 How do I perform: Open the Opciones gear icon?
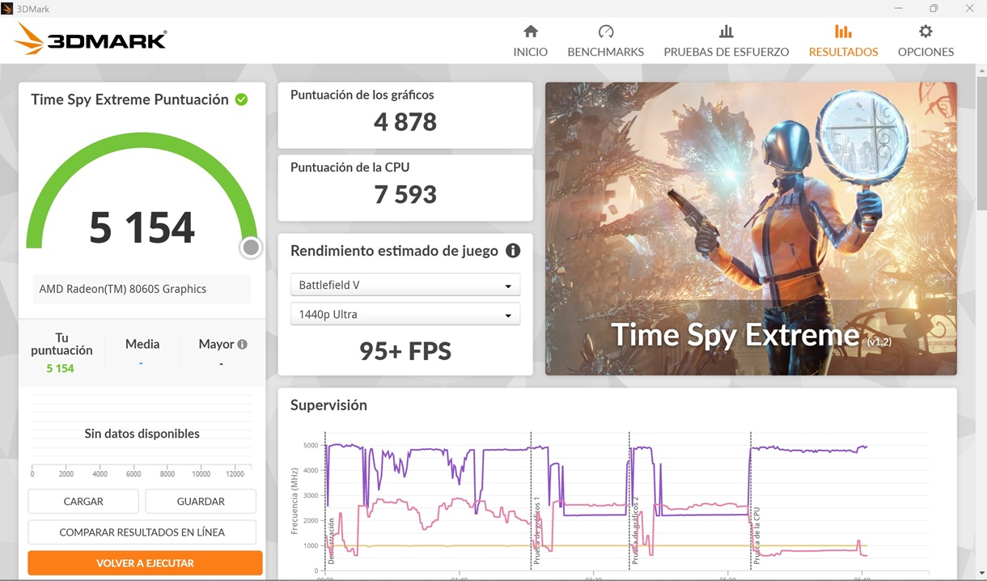point(926,32)
